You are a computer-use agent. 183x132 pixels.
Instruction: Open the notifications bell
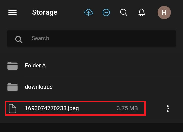pos(142,12)
